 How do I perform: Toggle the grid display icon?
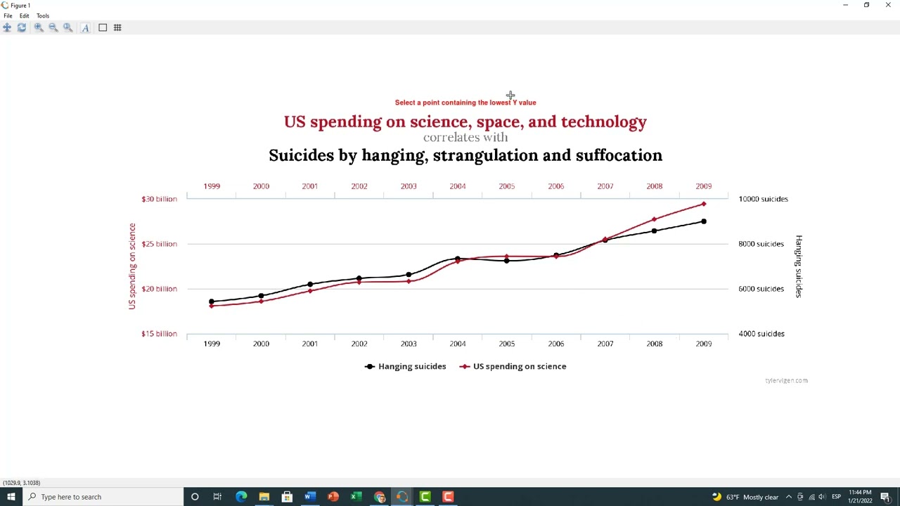click(x=117, y=27)
